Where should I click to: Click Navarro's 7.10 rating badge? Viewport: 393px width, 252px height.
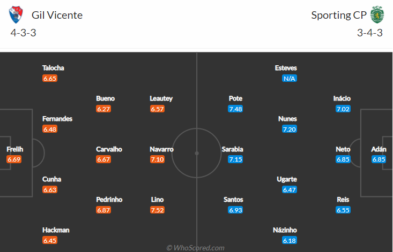158,159
